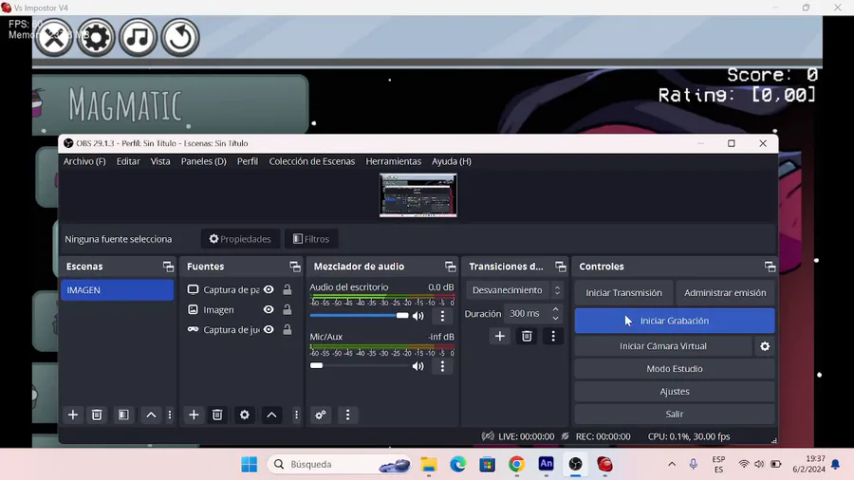Open scene filters icon in Escenas toolbar
854x480 pixels.
tap(123, 415)
